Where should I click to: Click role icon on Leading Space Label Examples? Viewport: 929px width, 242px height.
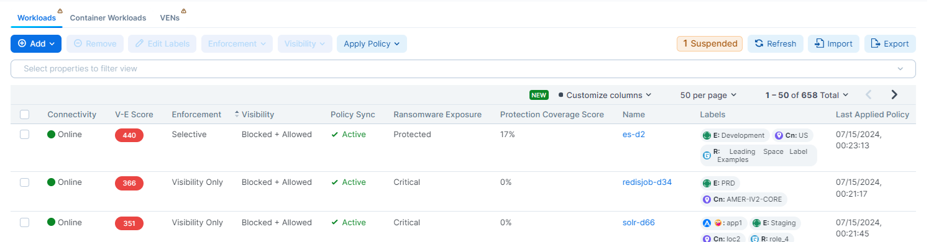tap(707, 156)
